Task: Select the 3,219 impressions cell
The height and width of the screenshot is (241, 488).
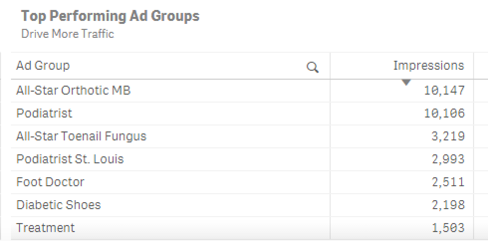Action: point(448,136)
